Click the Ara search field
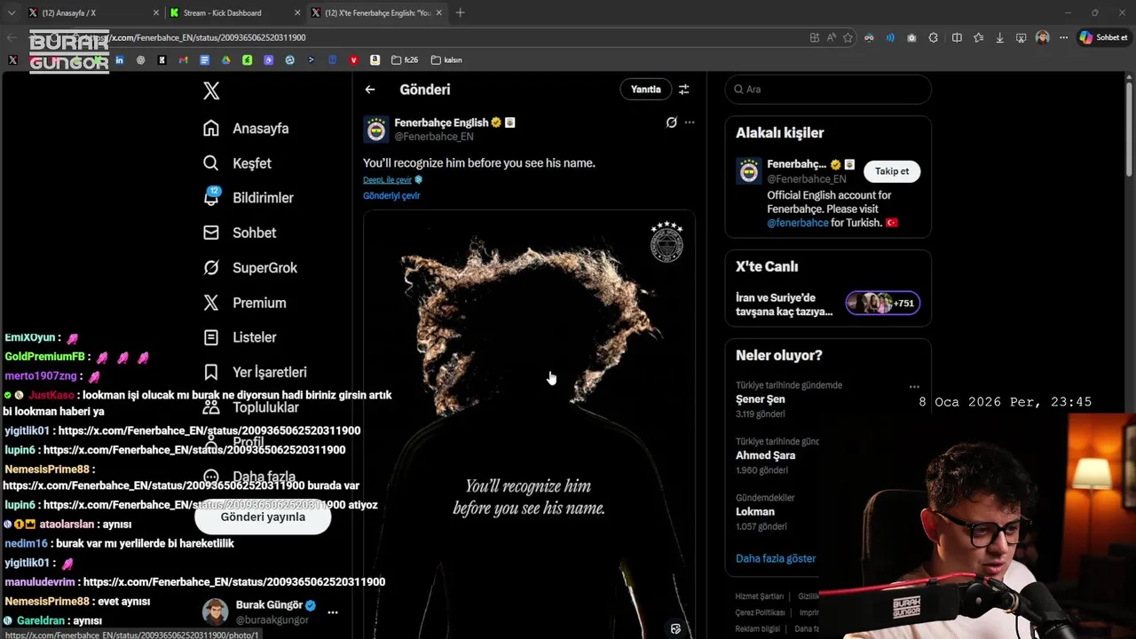This screenshot has width=1136, height=639. (x=828, y=90)
